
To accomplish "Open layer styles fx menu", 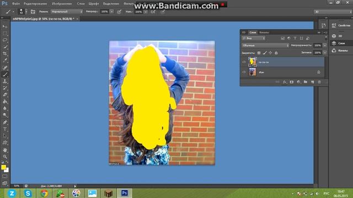I will click(x=285, y=82).
